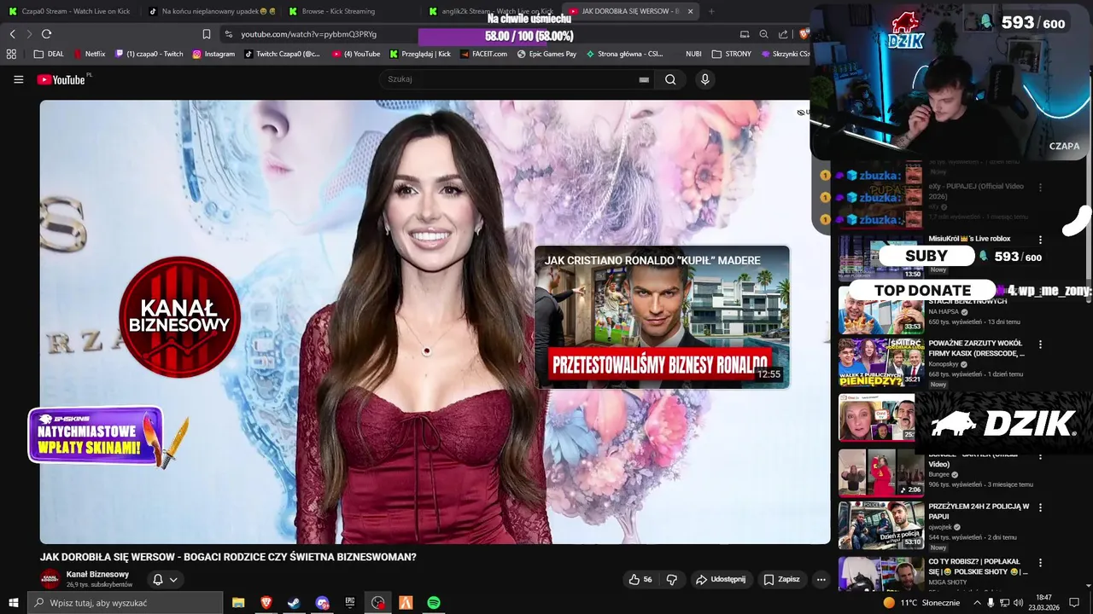Viewport: 1093px width, 614px height.
Task: Open the Przeglądaj | Kick bookmark
Action: 420,54
